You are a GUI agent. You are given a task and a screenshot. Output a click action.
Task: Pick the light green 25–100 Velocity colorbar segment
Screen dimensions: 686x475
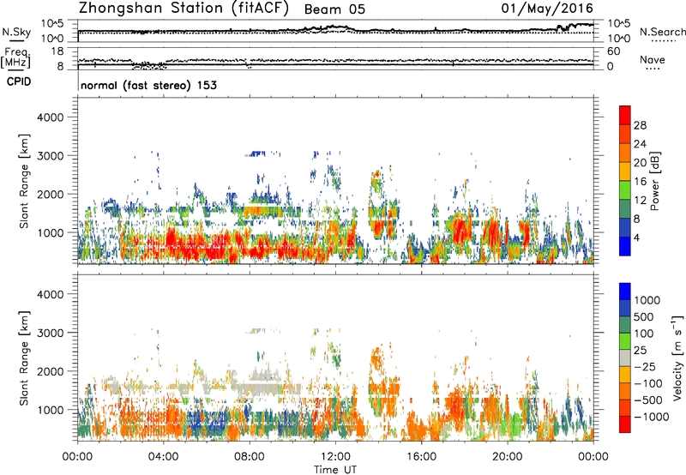(625, 341)
